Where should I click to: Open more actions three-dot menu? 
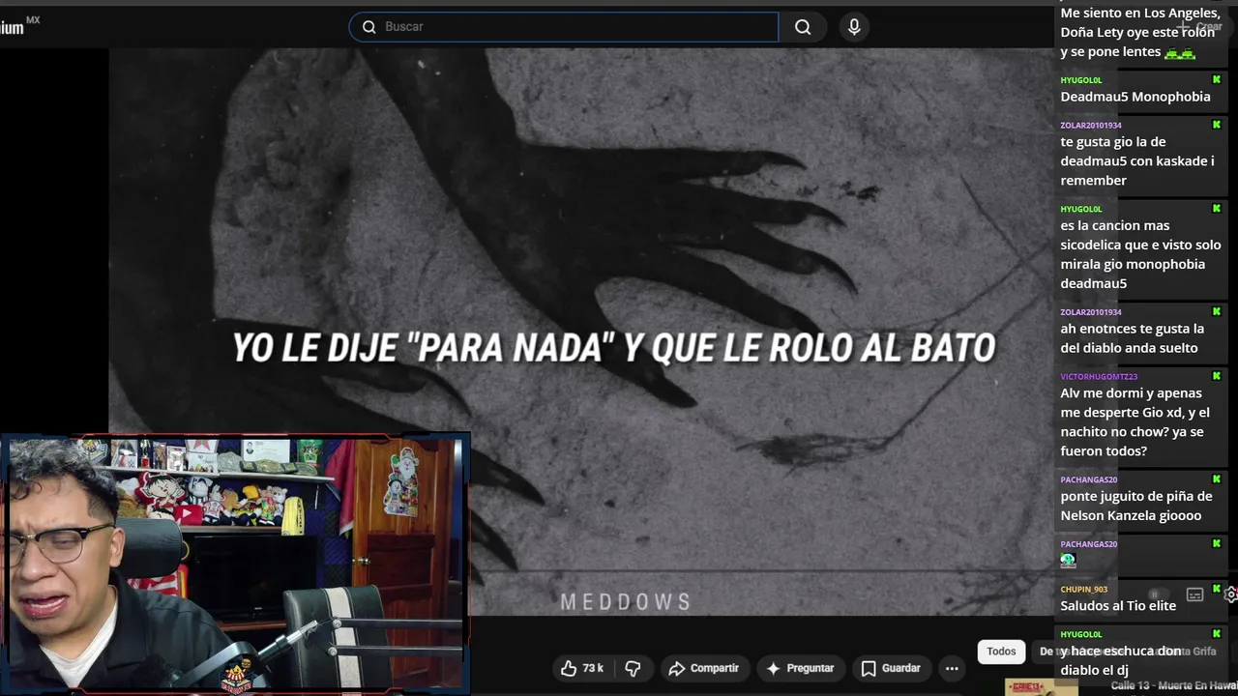pos(952,668)
